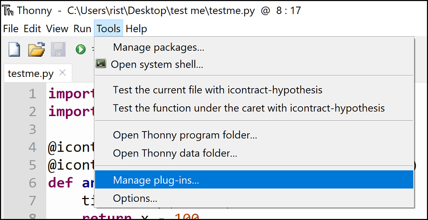Click the New file toolbar icon
Screen dimensions: 428x220
pos(14,49)
